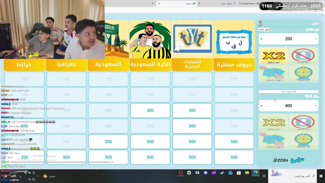Click the الكرة السعودية players image
The height and width of the screenshot is (183, 325).
[150, 39]
